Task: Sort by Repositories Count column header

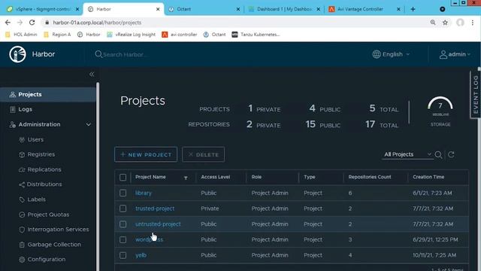Action: 370,177
